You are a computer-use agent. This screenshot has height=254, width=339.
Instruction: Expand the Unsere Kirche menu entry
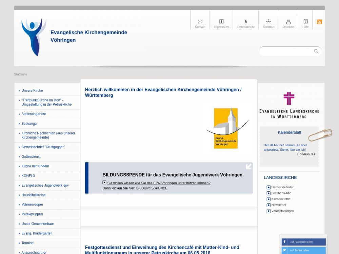coord(32,91)
